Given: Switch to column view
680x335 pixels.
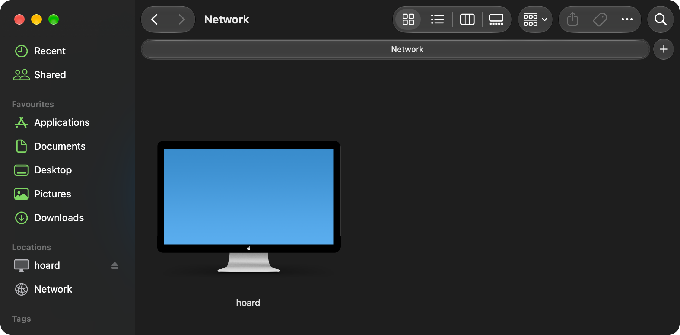Looking at the screenshot, I should tap(467, 19).
